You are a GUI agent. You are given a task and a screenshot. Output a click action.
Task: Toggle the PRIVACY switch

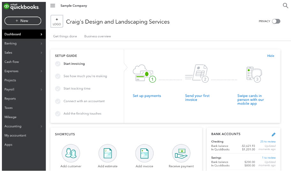point(276,21)
